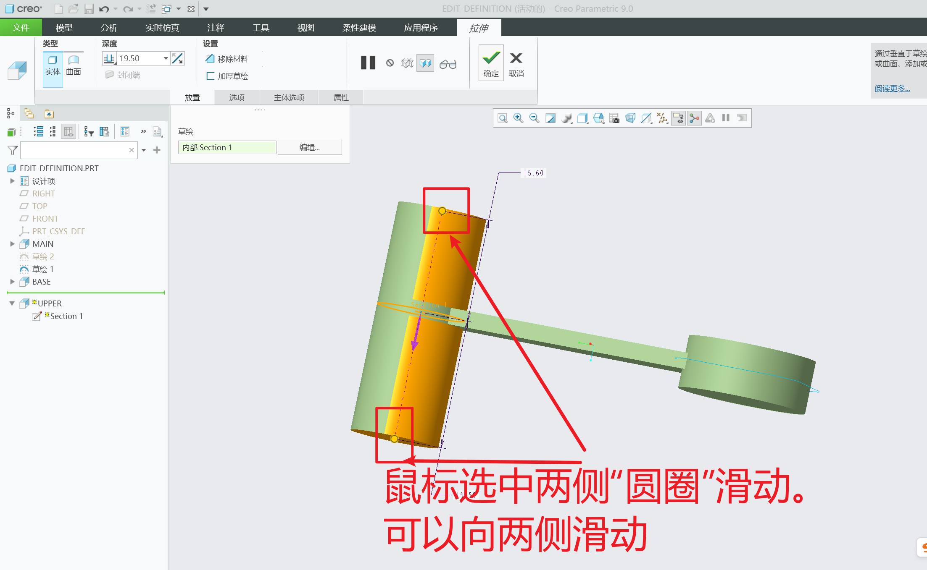This screenshot has width=927, height=570.
Task: Toggle the spin center display icon
Action: coord(694,118)
